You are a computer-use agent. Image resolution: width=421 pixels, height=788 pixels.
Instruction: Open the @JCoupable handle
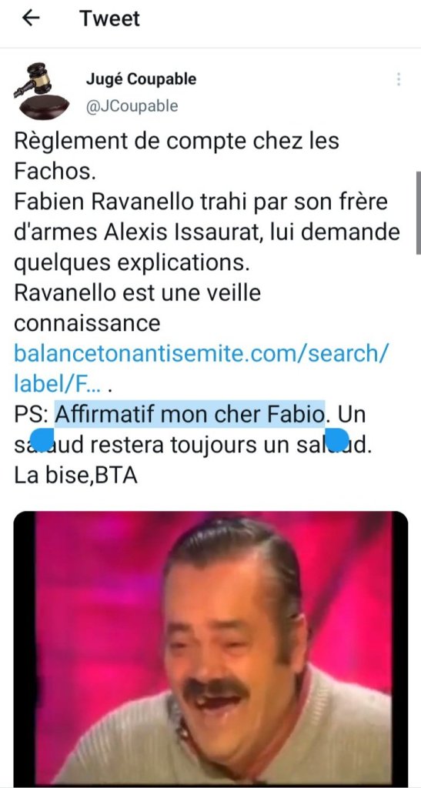click(x=132, y=106)
